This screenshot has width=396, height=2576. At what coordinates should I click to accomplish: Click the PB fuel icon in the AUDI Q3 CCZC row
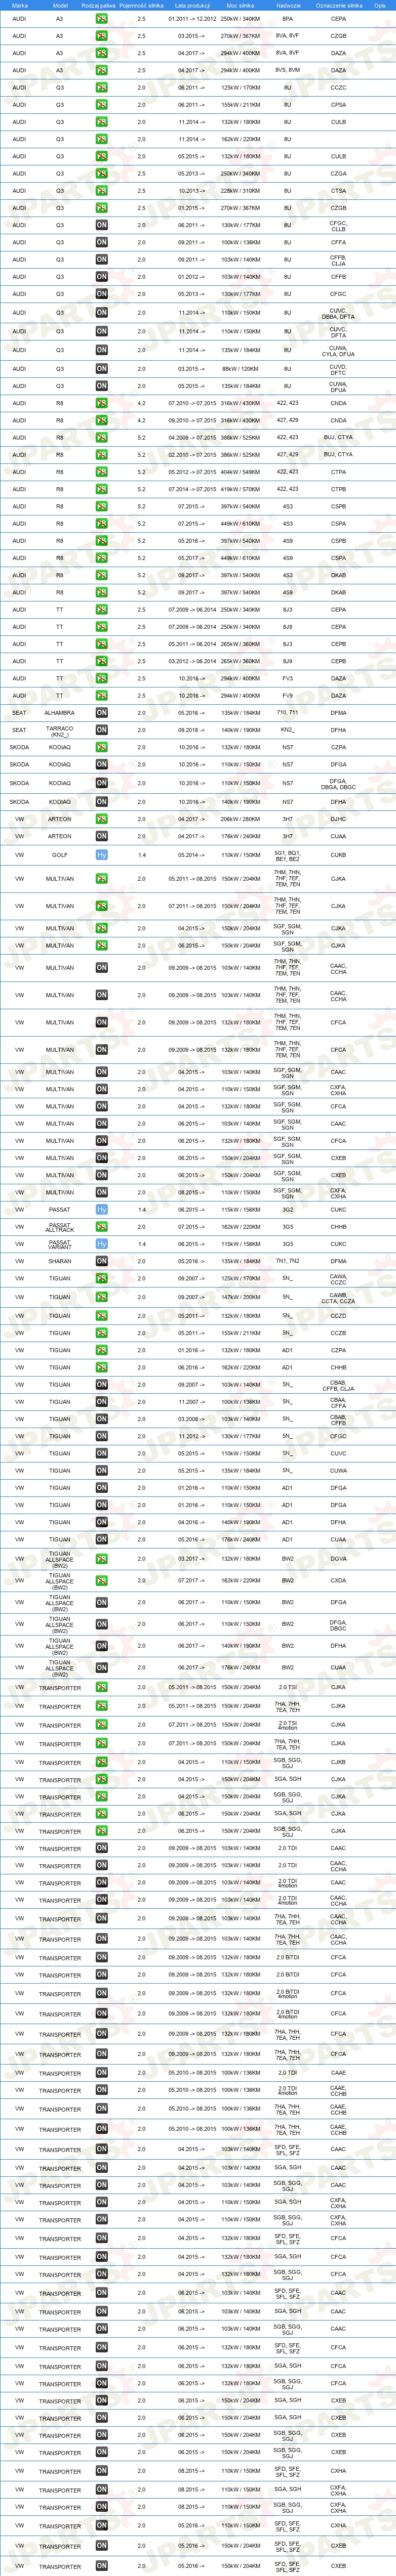tap(102, 87)
